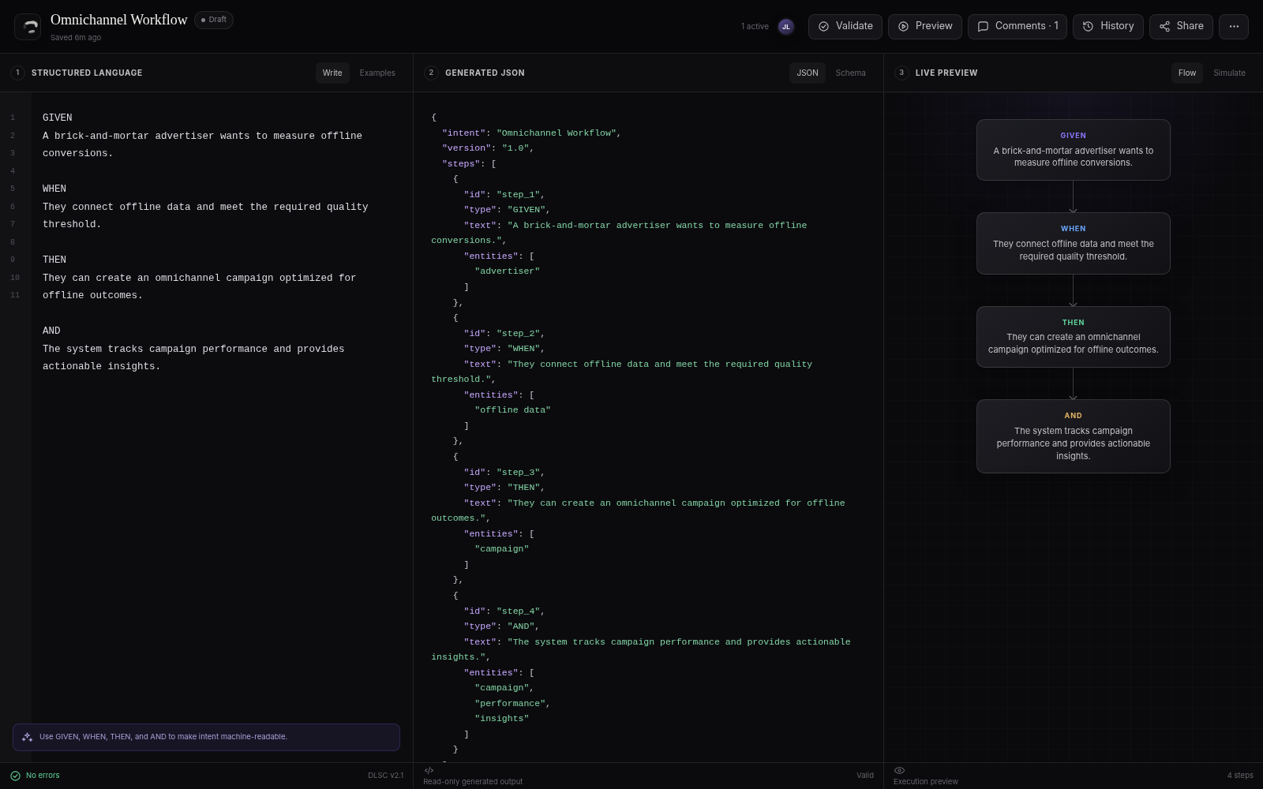Click the Share button
Viewport: 1263px width, 789px height.
pyautogui.click(x=1181, y=26)
